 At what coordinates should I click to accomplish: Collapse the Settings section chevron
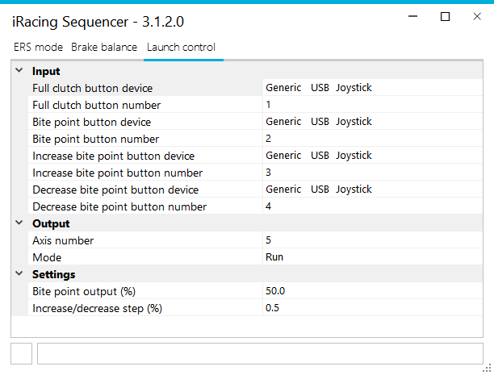(x=19, y=273)
